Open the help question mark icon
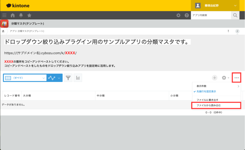 tap(186, 15)
